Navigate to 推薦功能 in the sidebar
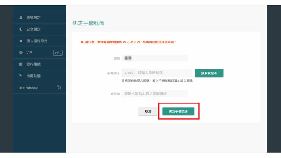This screenshot has width=281, height=158. pos(33,76)
